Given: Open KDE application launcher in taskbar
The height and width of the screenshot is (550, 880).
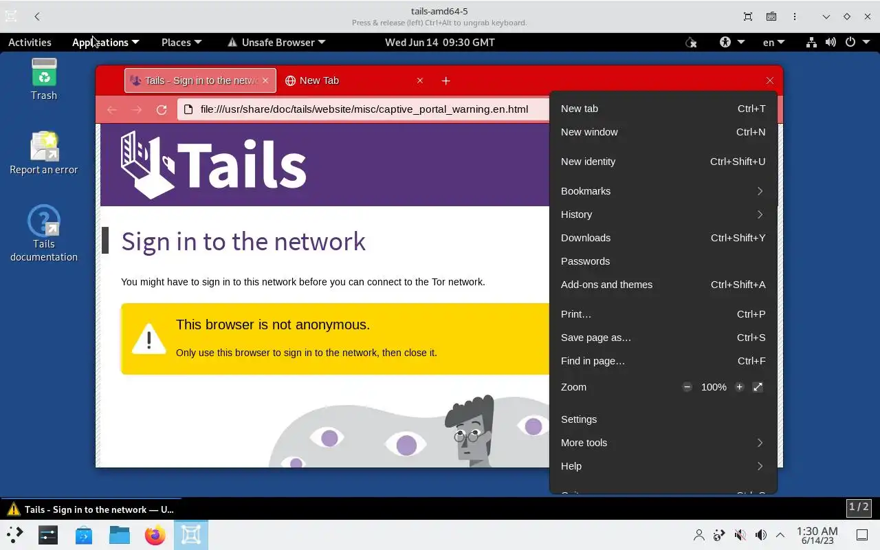Looking at the screenshot, I should 15,535.
